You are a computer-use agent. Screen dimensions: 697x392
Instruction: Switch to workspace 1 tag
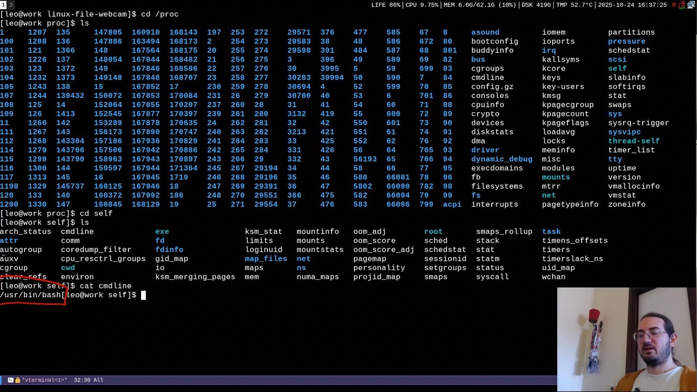[3, 5]
